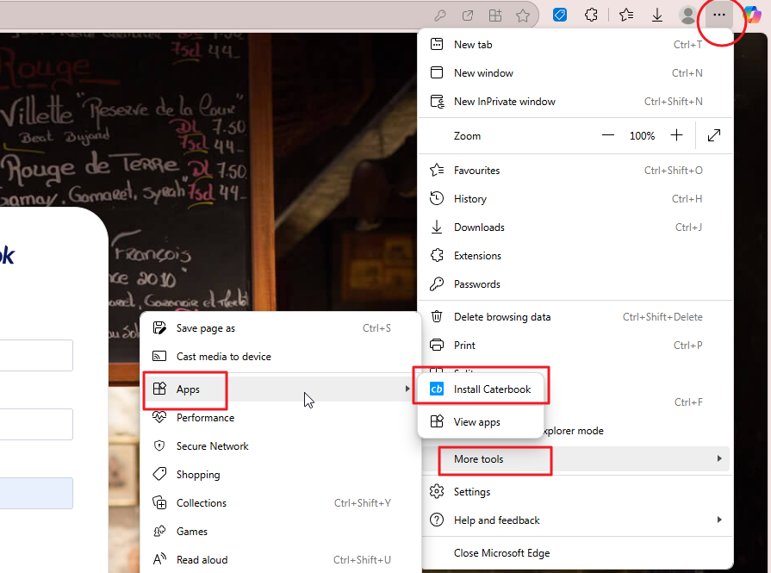Expand More tools submenu arrow
This screenshot has width=771, height=573.
pos(719,458)
